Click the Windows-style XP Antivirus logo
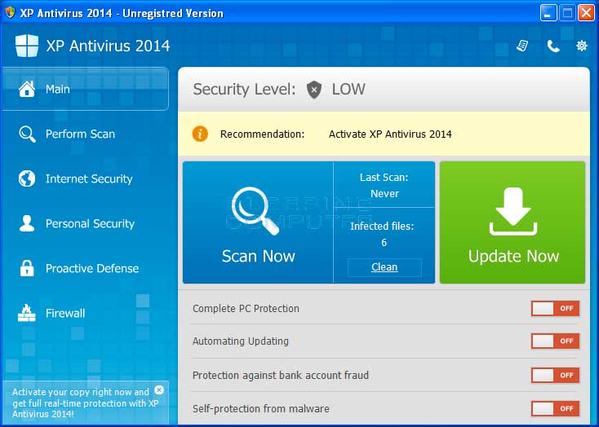The width and height of the screenshot is (599, 427). (27, 46)
